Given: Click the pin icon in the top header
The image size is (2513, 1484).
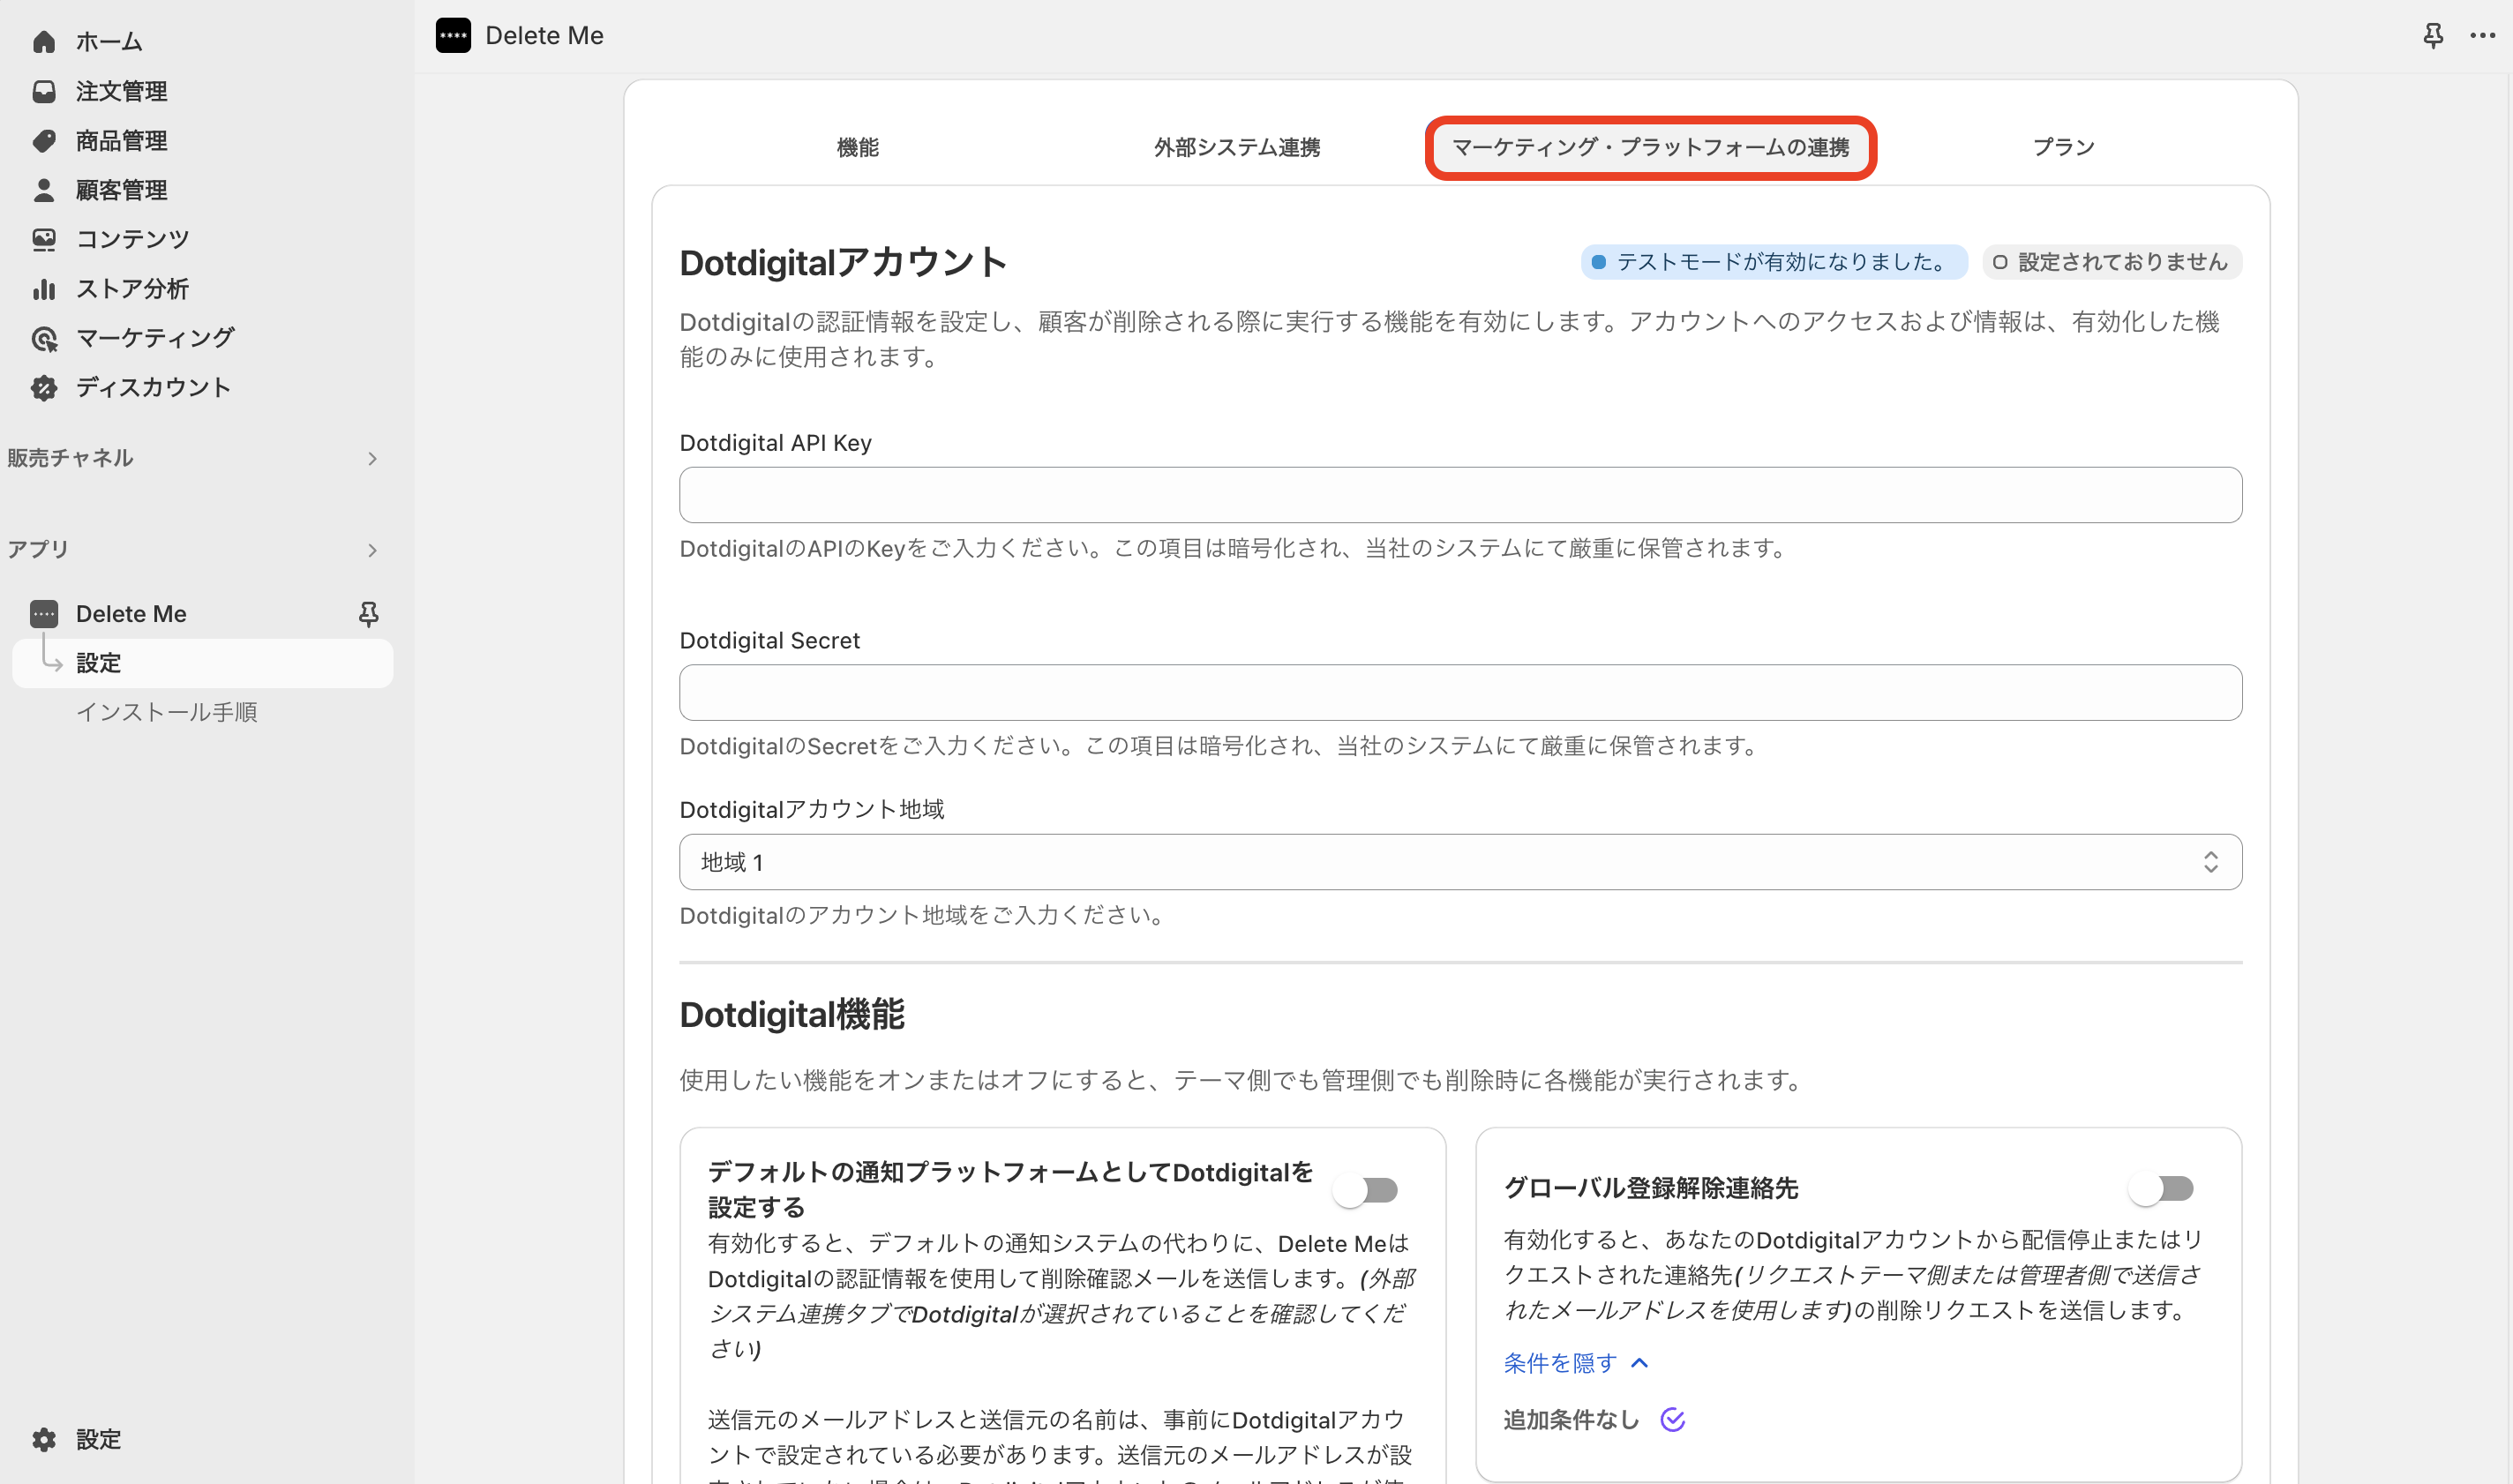Looking at the screenshot, I should [x=2433, y=36].
